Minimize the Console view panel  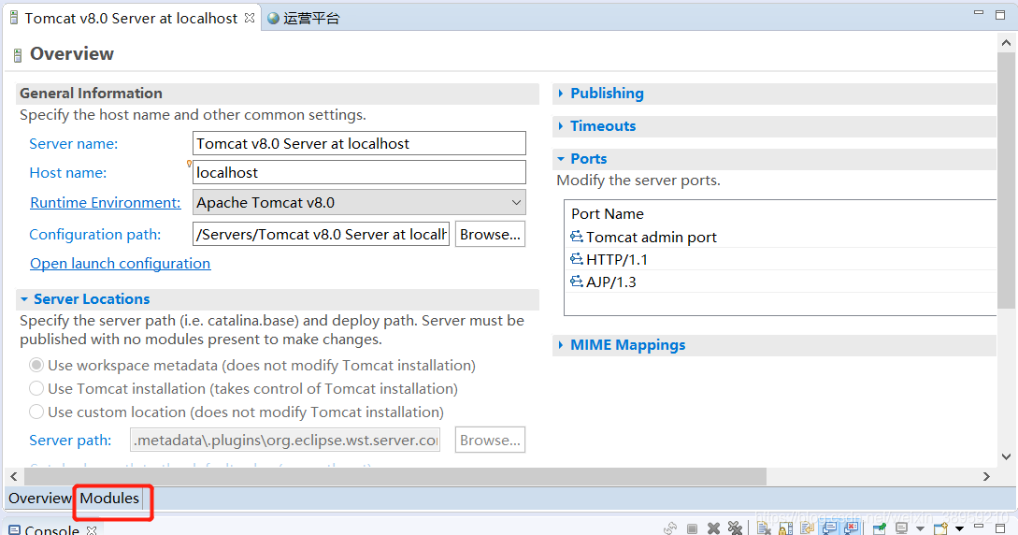click(x=979, y=526)
